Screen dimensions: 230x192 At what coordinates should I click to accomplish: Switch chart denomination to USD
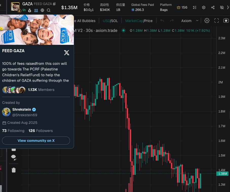click(106, 21)
